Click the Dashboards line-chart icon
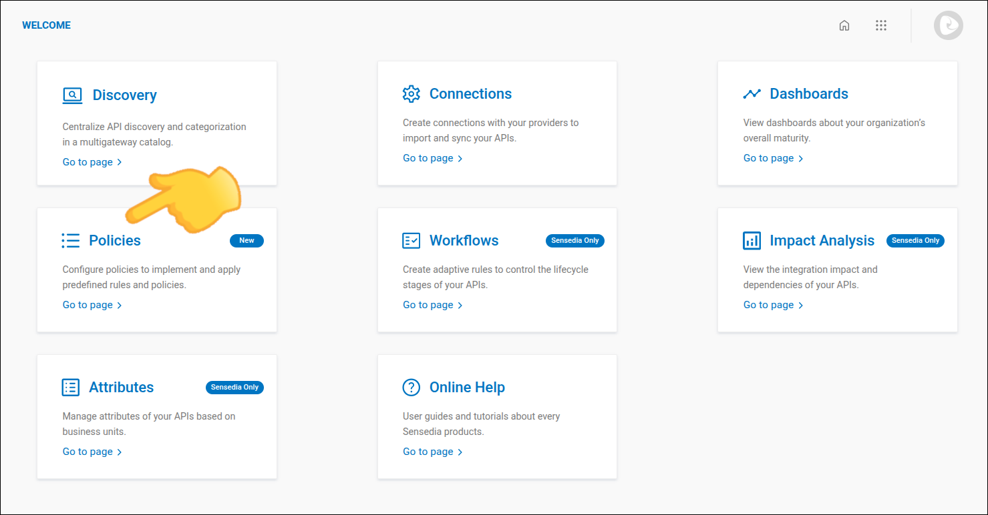This screenshot has height=515, width=988. tap(752, 93)
